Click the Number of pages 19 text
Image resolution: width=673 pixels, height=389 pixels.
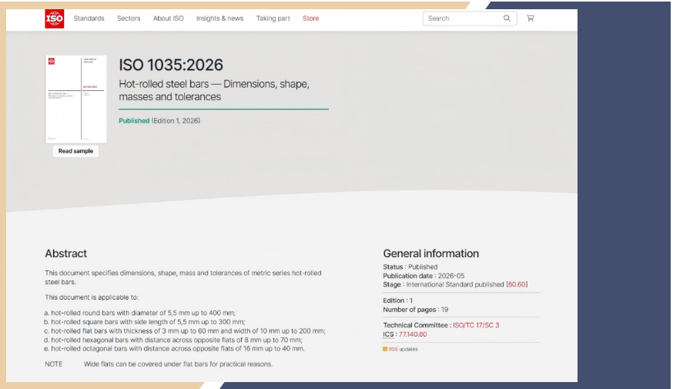pos(416,310)
